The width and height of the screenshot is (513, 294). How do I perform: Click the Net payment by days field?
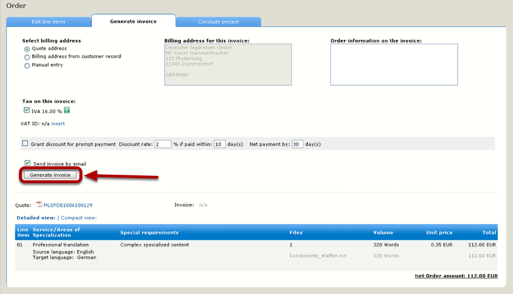tap(297, 144)
